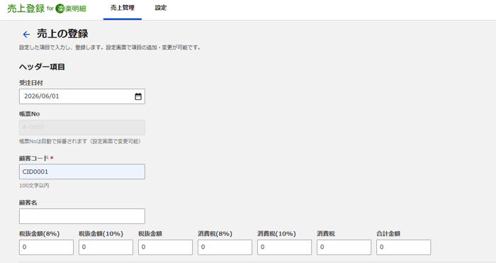
Task: Click the 帳票Noは自動で採番されます note
Action: pos(80,141)
